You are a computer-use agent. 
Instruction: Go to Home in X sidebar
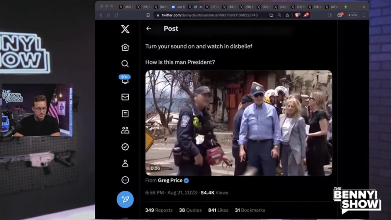point(125,47)
